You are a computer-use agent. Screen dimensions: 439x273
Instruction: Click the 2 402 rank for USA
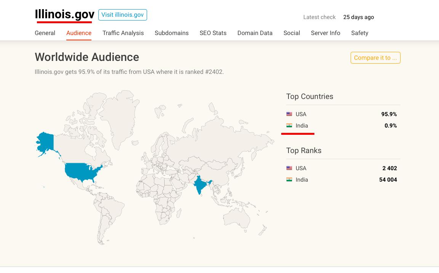389,168
